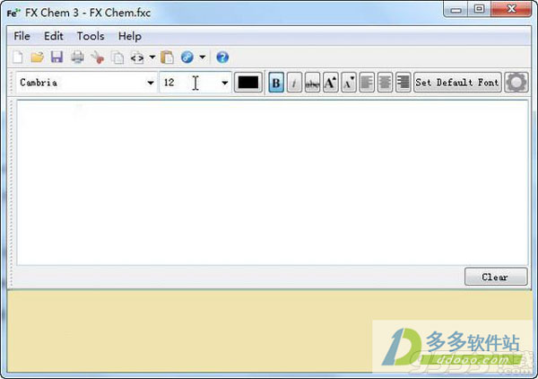Copy using the duplicate pages icon

(117, 57)
